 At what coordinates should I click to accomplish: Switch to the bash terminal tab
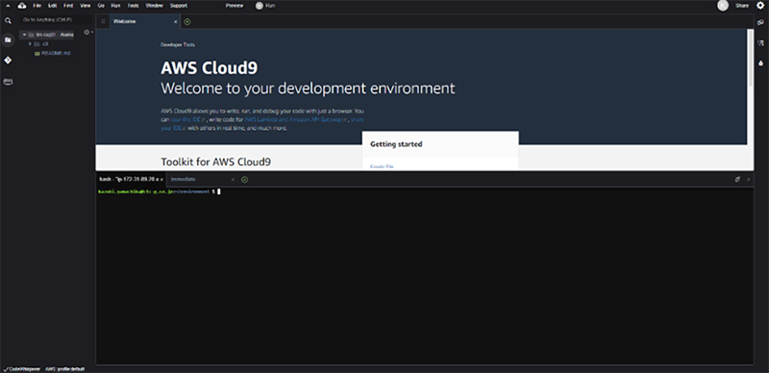[131, 179]
